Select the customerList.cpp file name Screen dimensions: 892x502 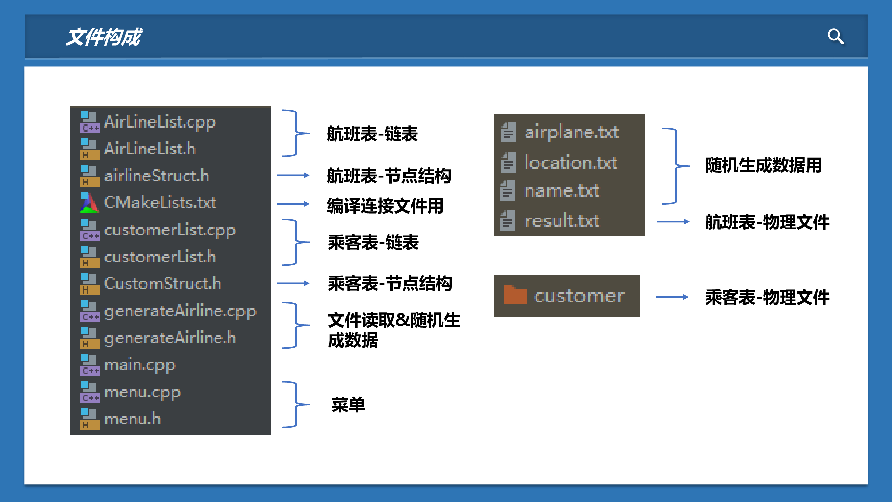(170, 230)
